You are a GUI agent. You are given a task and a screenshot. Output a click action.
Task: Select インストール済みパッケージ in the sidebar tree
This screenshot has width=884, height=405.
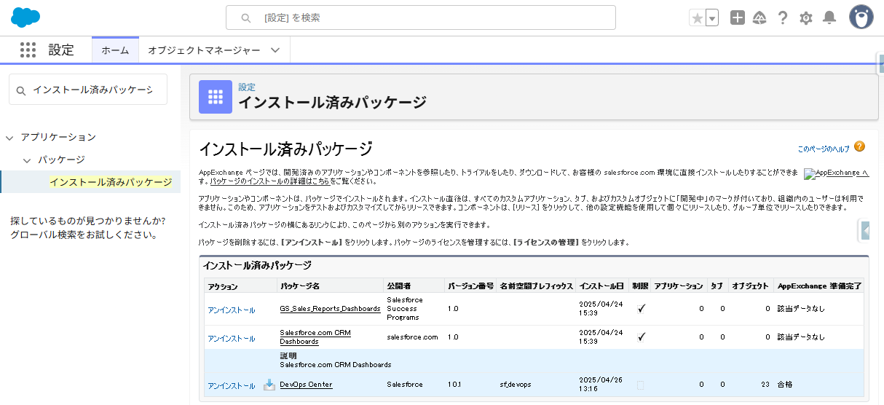111,182
